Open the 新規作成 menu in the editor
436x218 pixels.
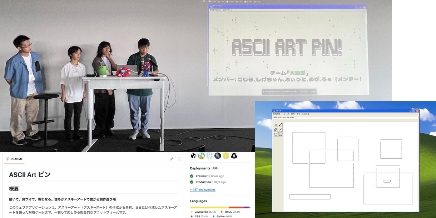point(277,114)
